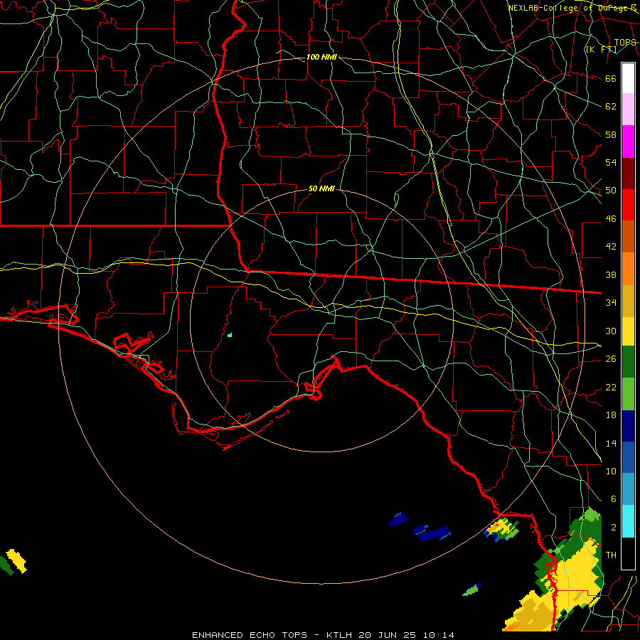Click the '100 NMI' range ring label

point(321,57)
